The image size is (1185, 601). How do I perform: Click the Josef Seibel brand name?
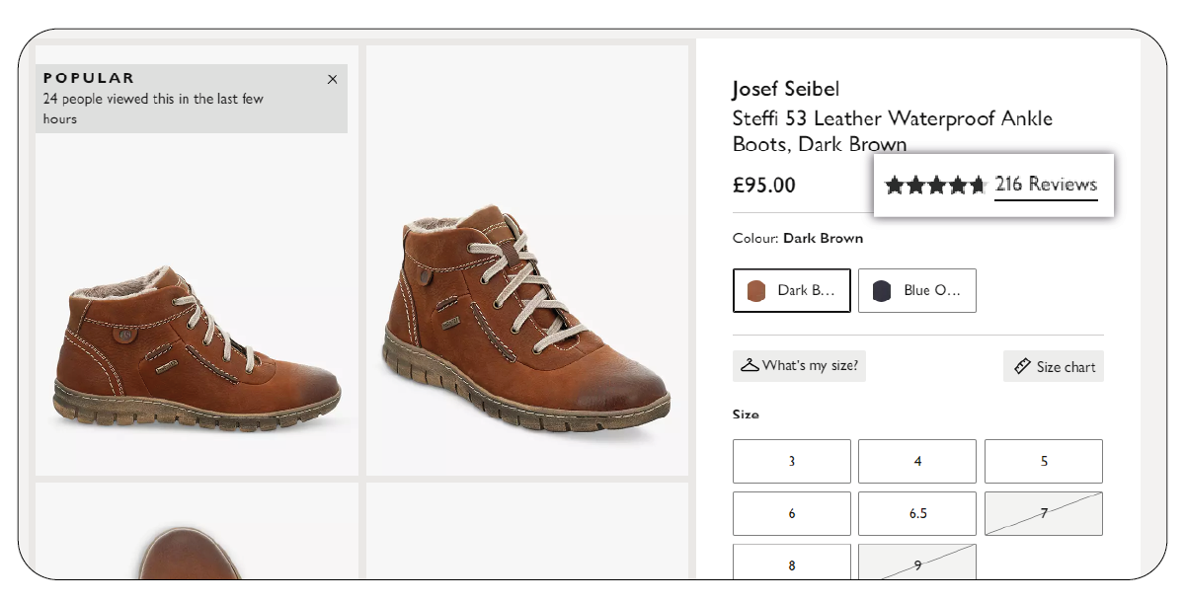coord(786,90)
